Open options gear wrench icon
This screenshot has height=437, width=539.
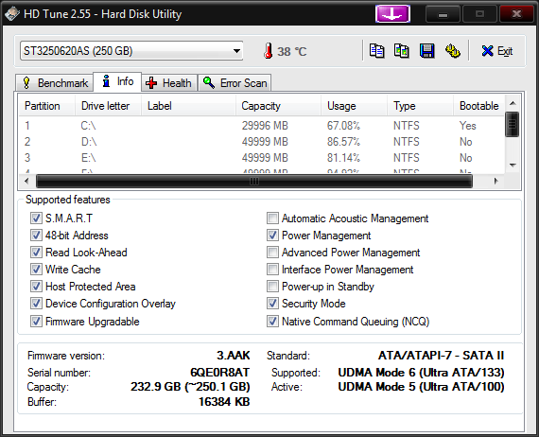click(x=452, y=51)
